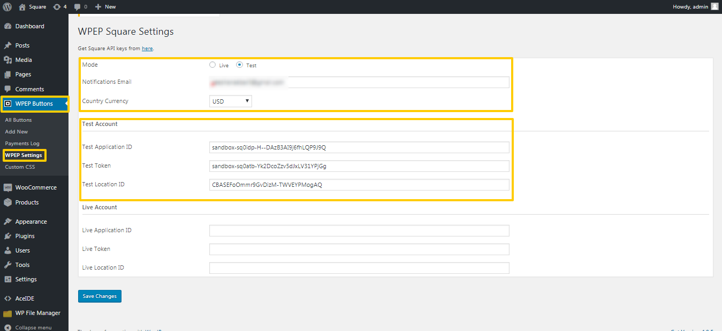Click the Live Token input field
The image size is (722, 331).
[x=359, y=249]
